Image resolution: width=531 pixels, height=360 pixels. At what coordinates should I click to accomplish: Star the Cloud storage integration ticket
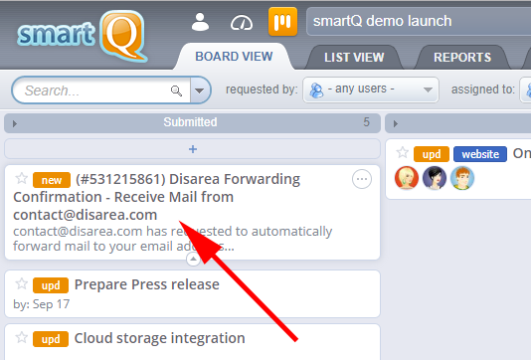(22, 338)
